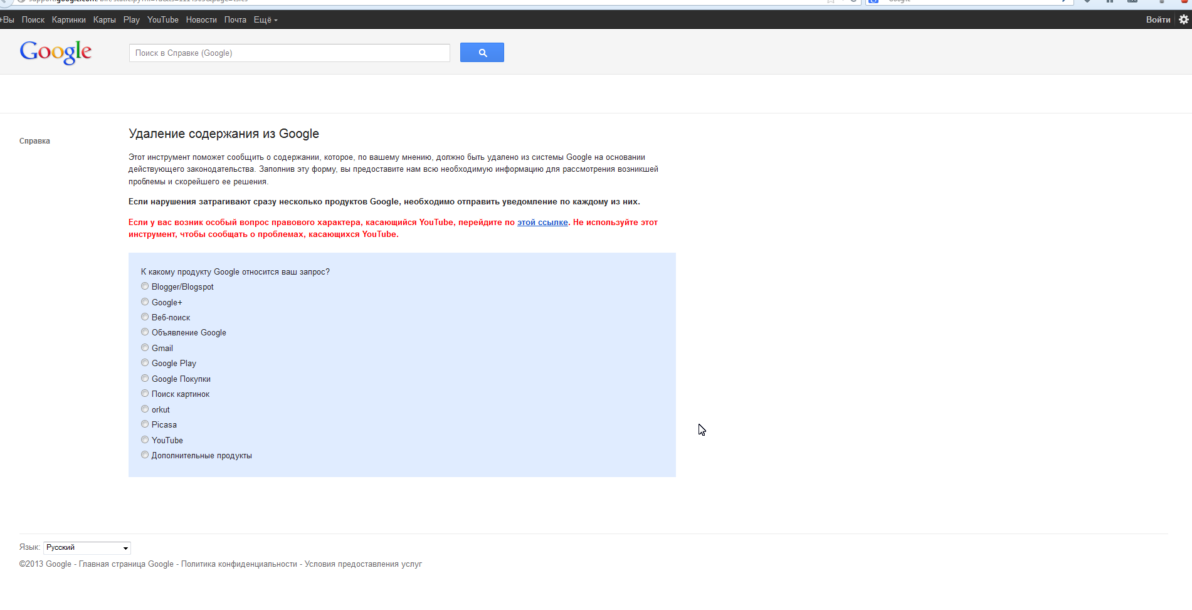Open the Справка sidebar link
The width and height of the screenshot is (1192, 610).
pos(34,141)
